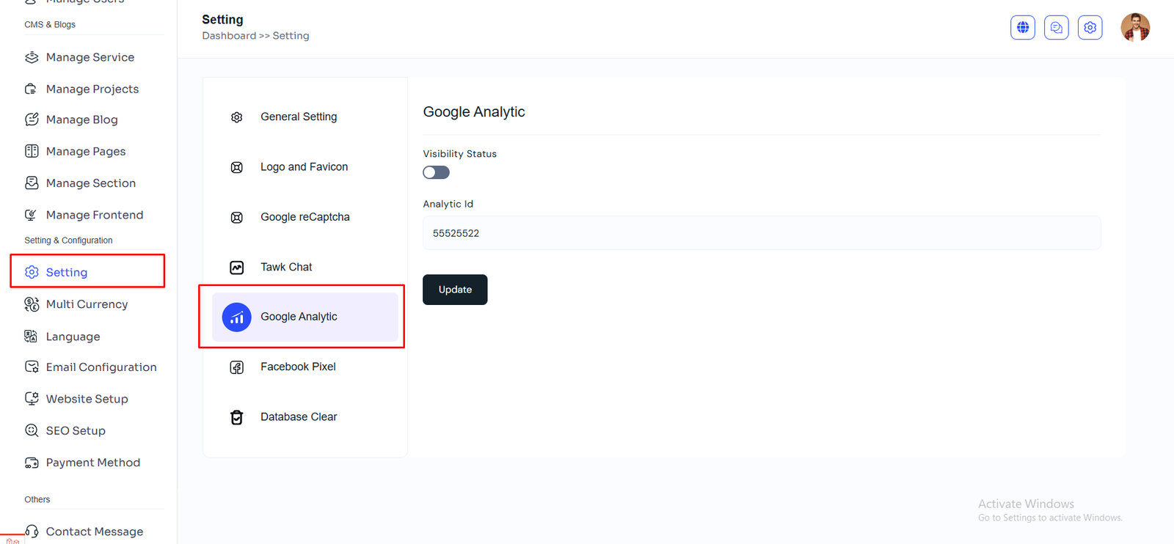1174x544 pixels.
Task: Switch to Google reCaptcha settings
Action: point(305,217)
